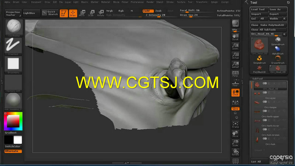Click the right-shelf Rotate view icon
Viewport: 295px width, 166px height.
235,152
